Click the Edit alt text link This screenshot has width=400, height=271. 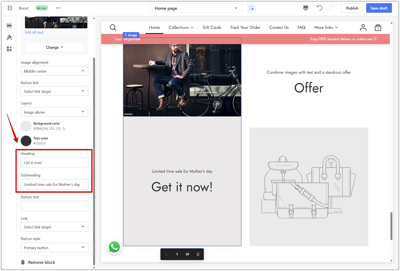(x=34, y=33)
